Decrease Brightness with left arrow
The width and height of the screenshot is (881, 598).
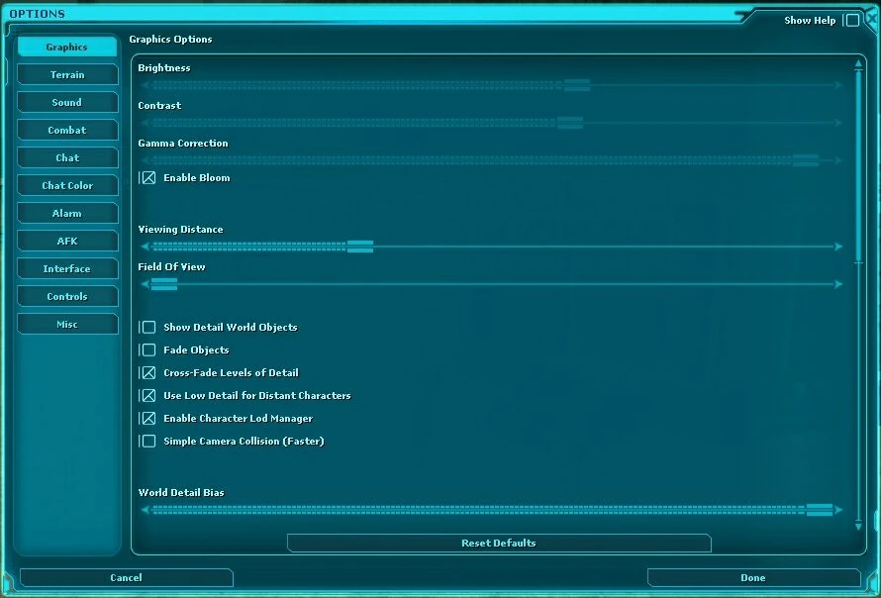[x=145, y=85]
